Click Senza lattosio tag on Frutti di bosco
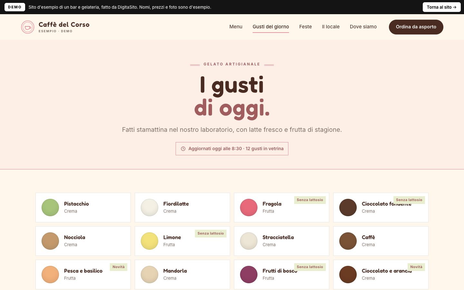Screen dimensions: 464x290 click(310, 267)
